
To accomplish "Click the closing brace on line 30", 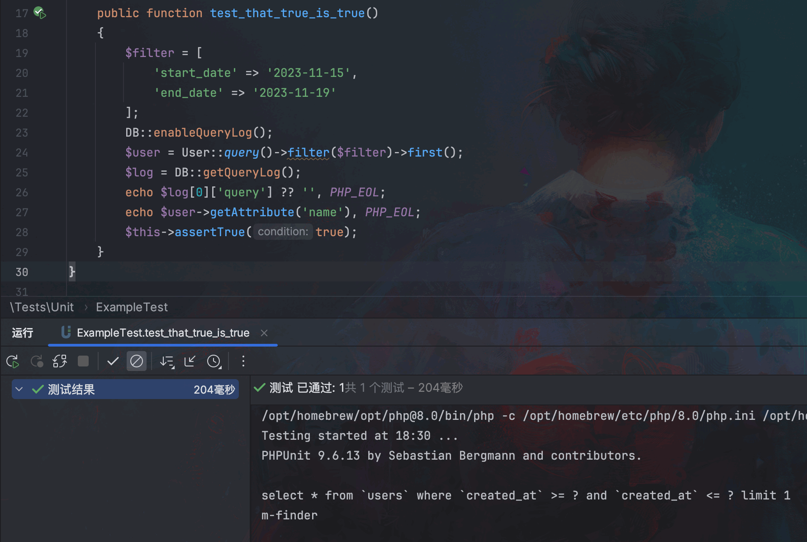I will tap(72, 271).
